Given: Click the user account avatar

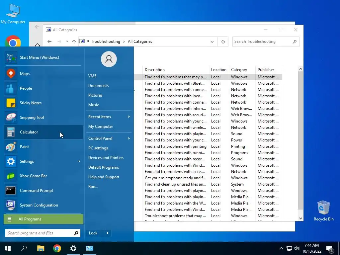Looking at the screenshot, I should coord(109,59).
